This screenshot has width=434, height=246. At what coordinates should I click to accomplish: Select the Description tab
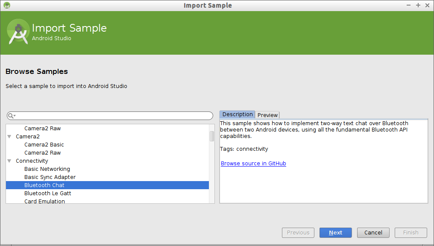tap(237, 114)
